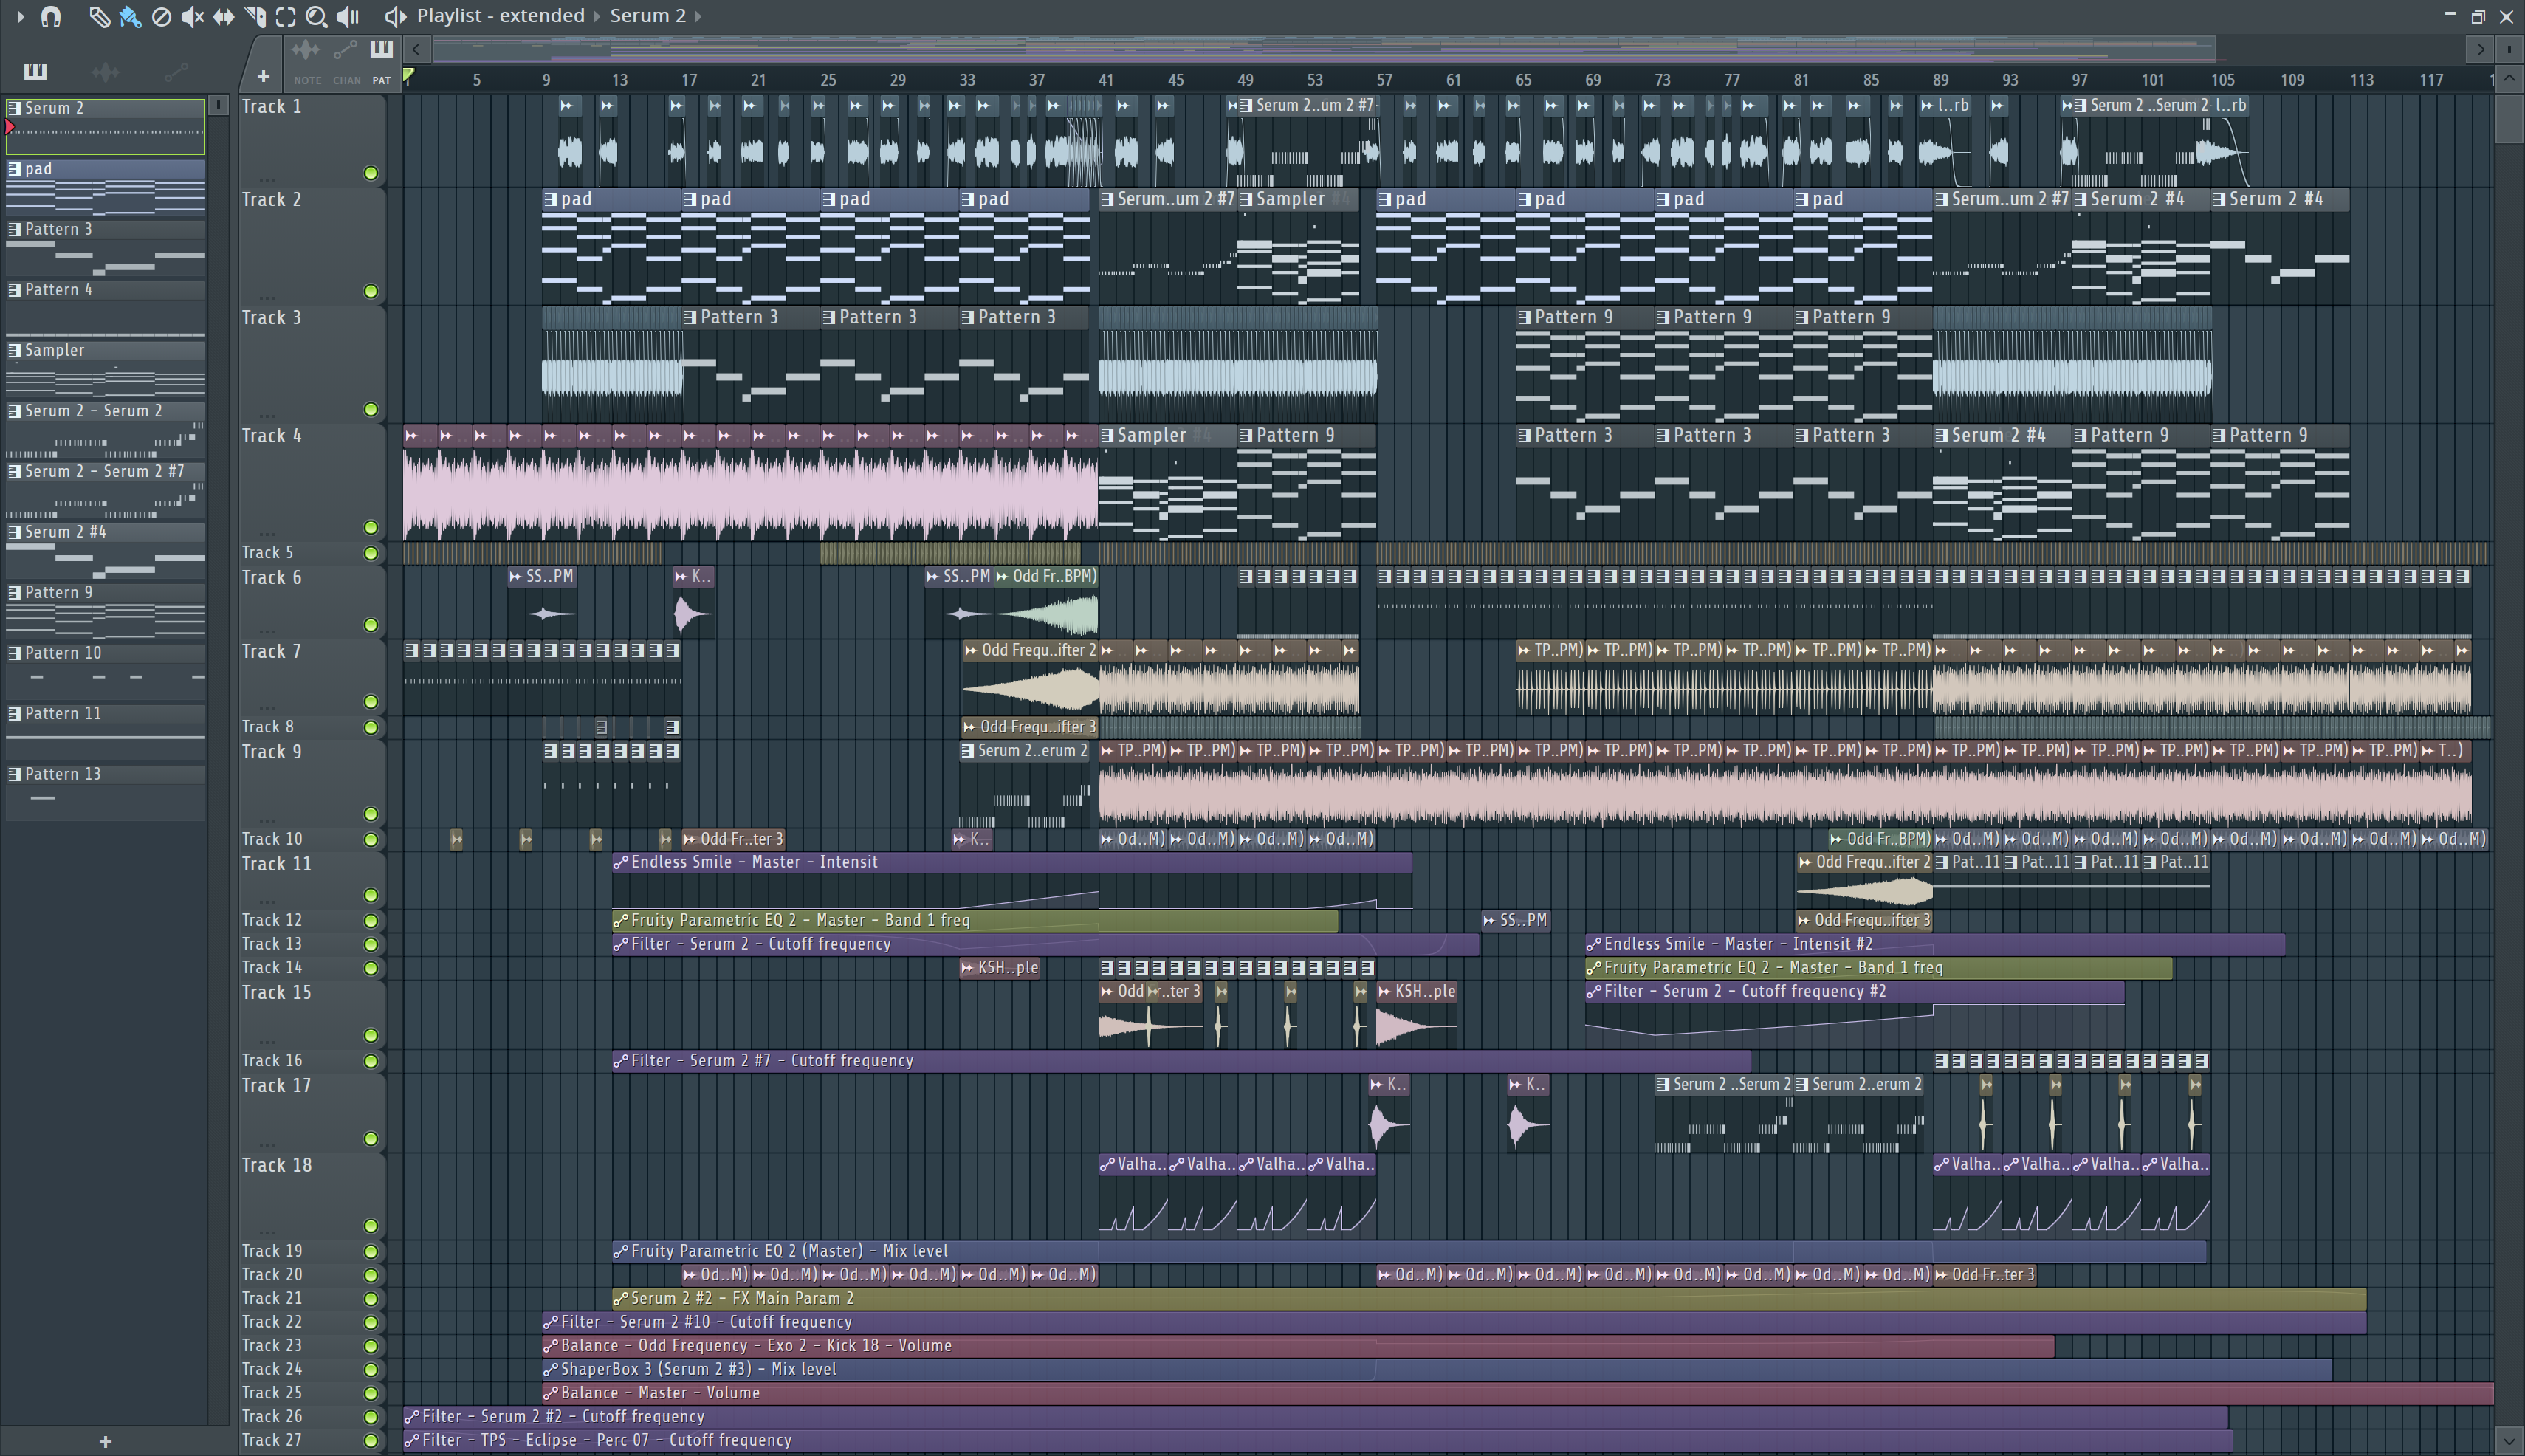Mute Track 4 with its green switch
The image size is (2525, 1456).
tap(371, 527)
